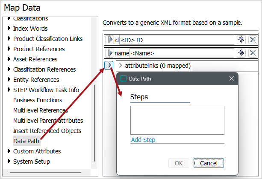Close the Data Path dialog
The image size is (262, 179).
coord(232,79)
